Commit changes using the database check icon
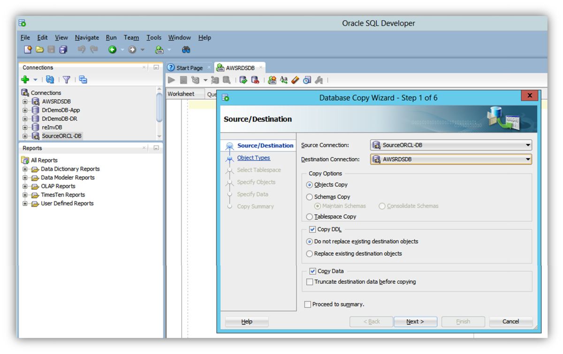 click(x=243, y=80)
